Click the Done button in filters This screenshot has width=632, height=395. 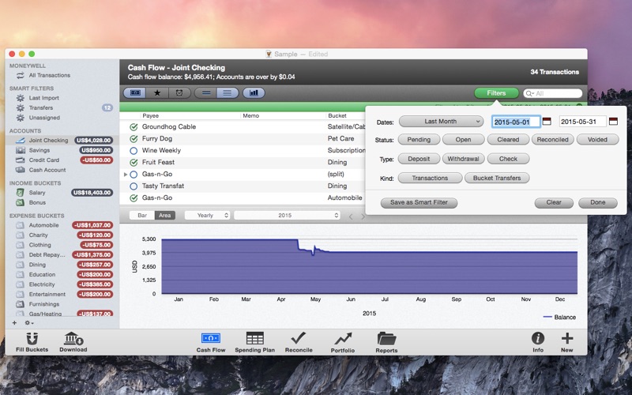pyautogui.click(x=597, y=202)
